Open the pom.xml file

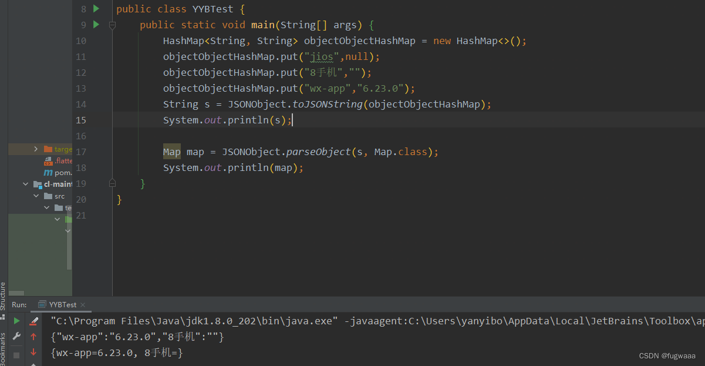coord(60,172)
